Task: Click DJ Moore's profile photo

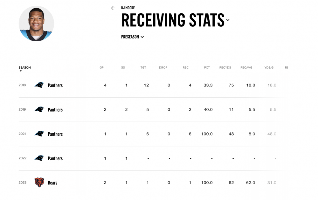Action: point(36,24)
